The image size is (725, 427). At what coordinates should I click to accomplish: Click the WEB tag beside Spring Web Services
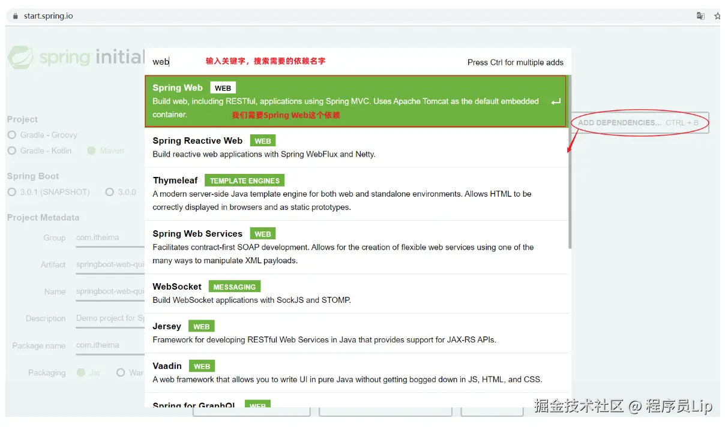click(x=263, y=234)
